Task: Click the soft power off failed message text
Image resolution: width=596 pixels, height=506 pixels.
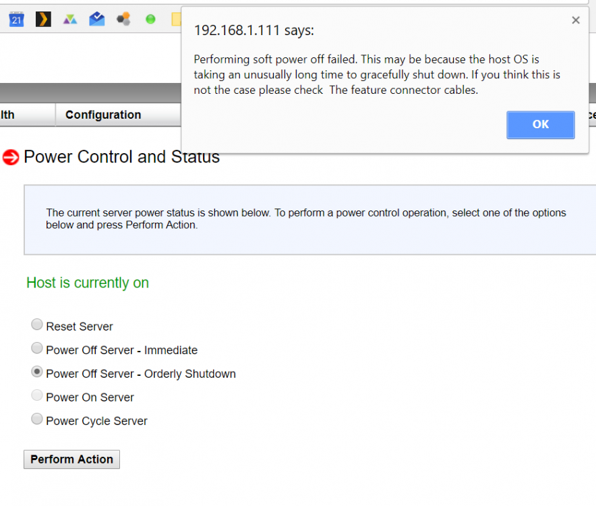Action: (377, 75)
